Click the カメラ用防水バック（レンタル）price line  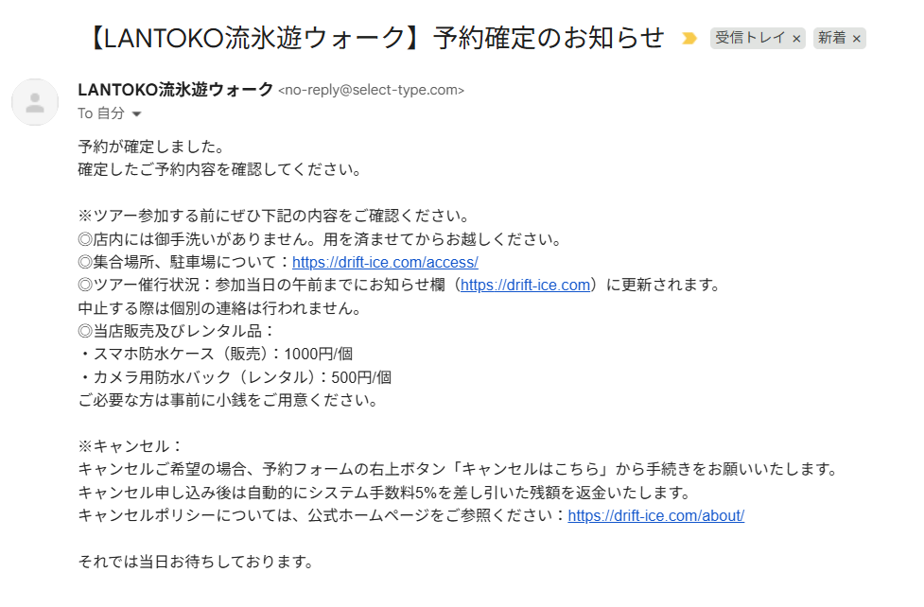click(x=235, y=377)
